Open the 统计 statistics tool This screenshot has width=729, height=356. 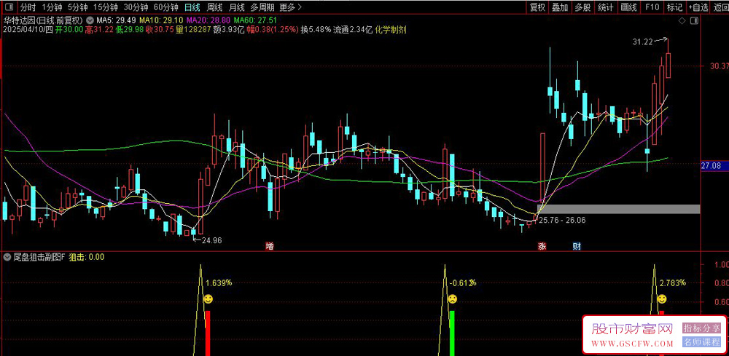pyautogui.click(x=605, y=7)
